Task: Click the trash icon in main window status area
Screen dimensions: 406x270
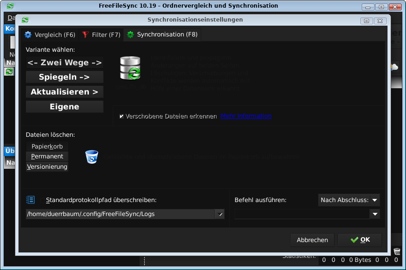Action: coord(397,252)
